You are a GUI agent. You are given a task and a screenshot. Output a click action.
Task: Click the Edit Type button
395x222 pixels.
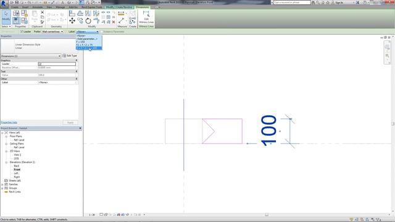coord(70,56)
